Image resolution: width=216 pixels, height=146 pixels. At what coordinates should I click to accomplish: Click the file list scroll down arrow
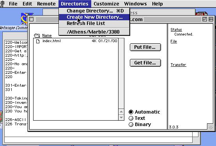pyautogui.click(x=121, y=118)
